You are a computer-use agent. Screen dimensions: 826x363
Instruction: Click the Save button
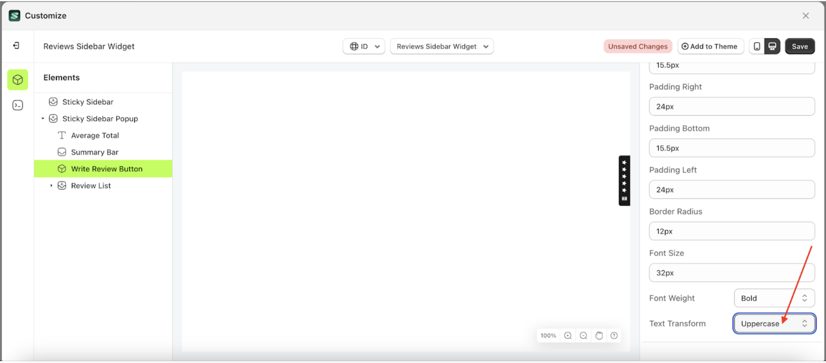coord(800,46)
